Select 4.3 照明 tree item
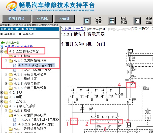This screenshot has height=133, width=153. point(16,97)
